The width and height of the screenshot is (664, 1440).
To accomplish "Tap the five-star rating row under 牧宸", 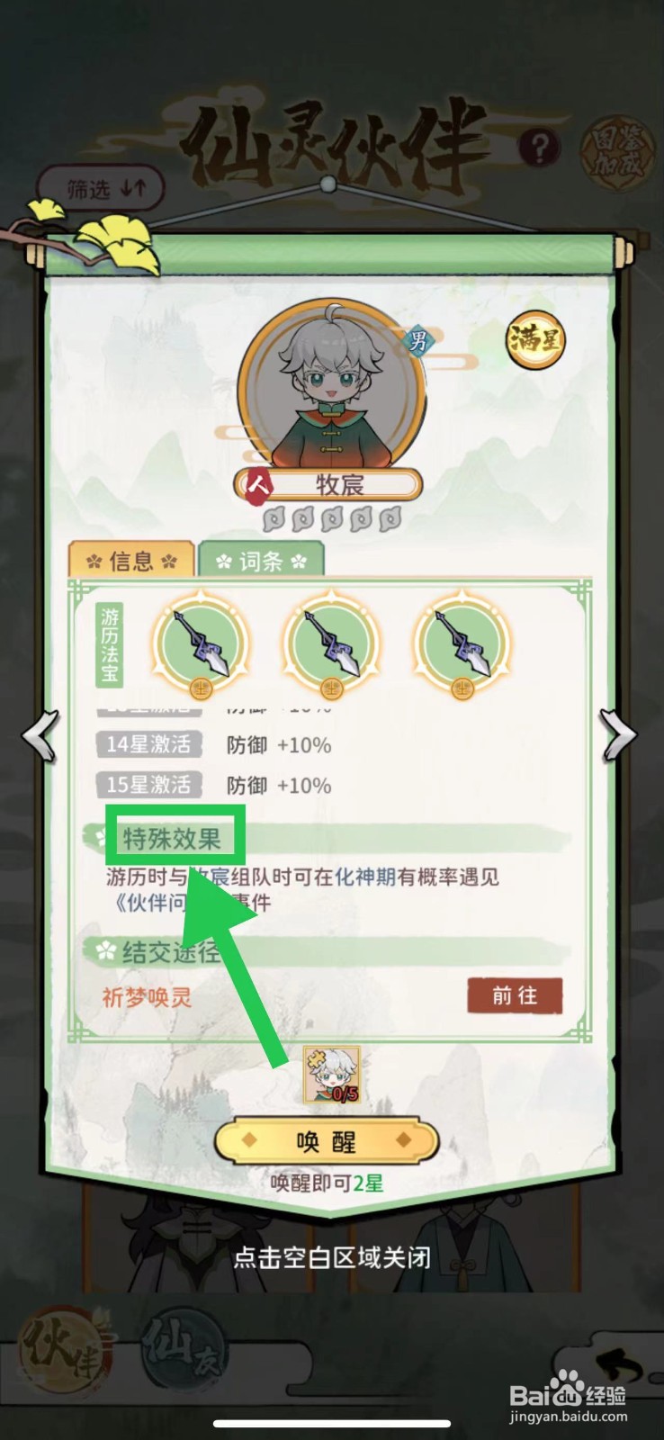I will (x=331, y=519).
